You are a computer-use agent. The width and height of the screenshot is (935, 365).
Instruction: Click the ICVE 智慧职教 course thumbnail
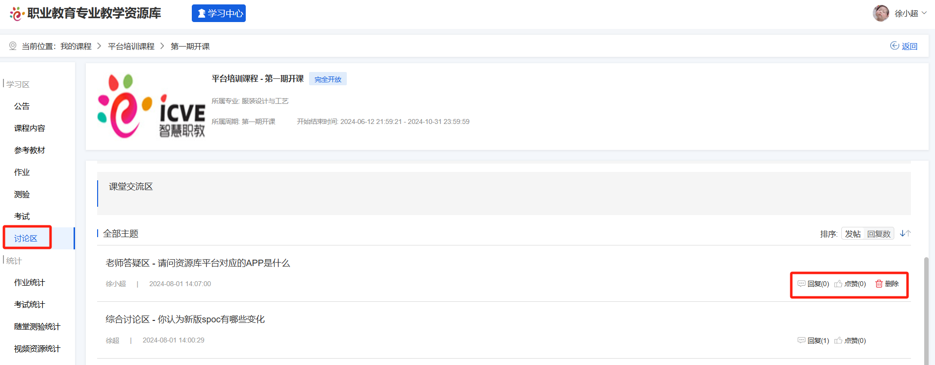(x=151, y=106)
